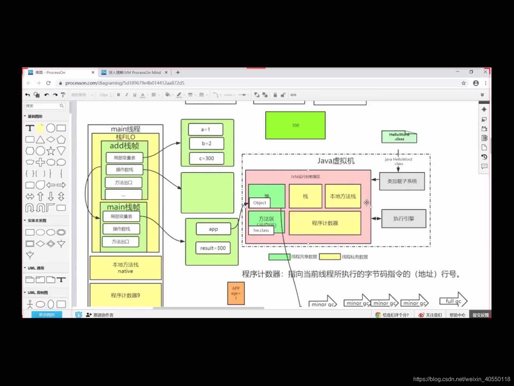
Task: Click the unlock shapes icon
Action: point(283,95)
